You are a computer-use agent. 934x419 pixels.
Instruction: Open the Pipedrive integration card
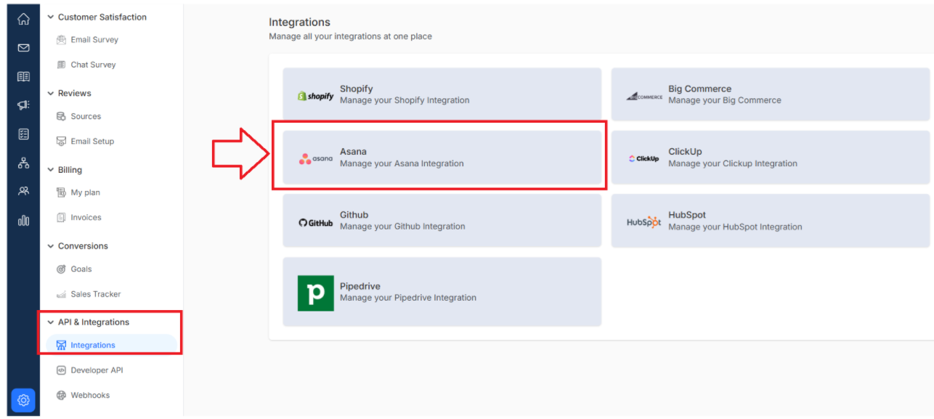tap(442, 292)
